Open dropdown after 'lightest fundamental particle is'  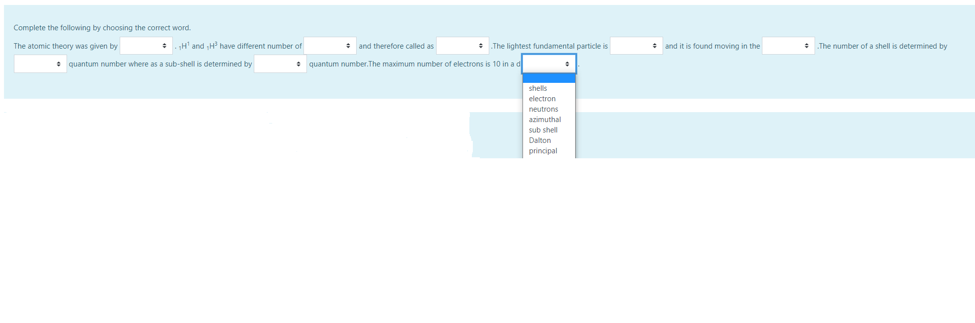pyautogui.click(x=636, y=46)
